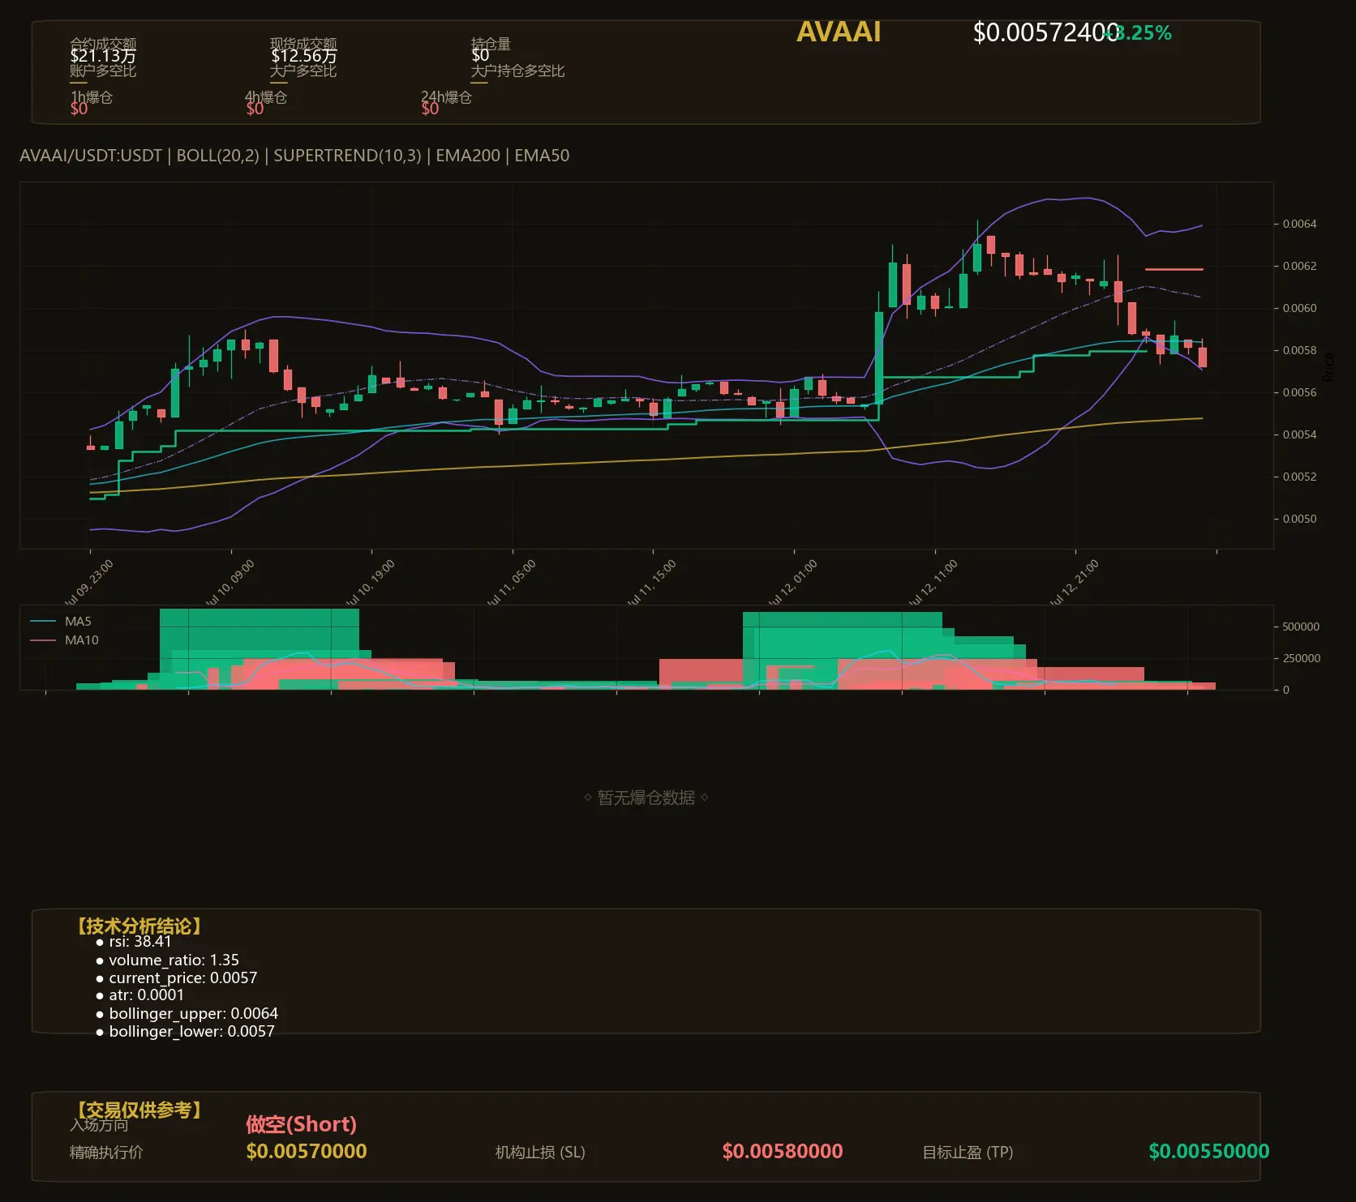Click the 持仓量 label
The width and height of the screenshot is (1356, 1202).
click(x=491, y=43)
